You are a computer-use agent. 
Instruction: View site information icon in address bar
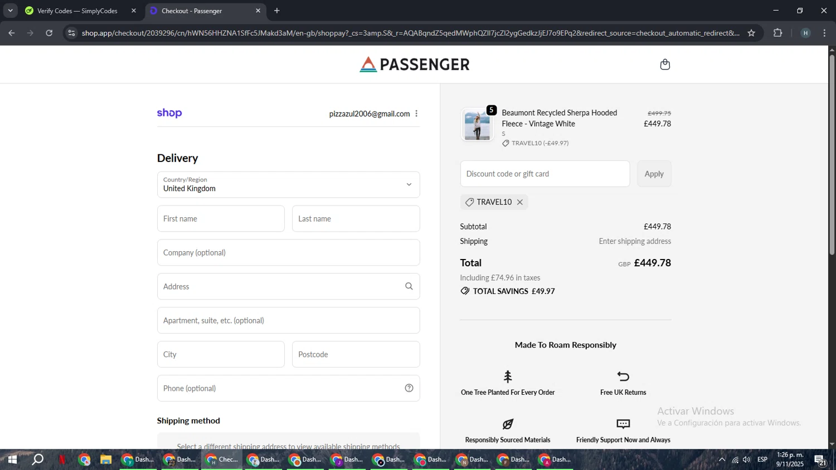tap(71, 33)
